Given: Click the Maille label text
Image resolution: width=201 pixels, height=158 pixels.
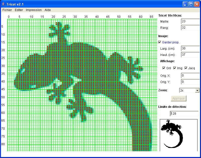Looking at the screenshot, I should coord(165,22).
